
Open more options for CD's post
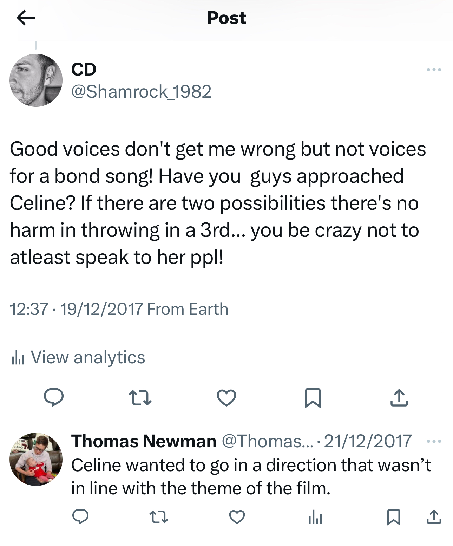pos(434,70)
